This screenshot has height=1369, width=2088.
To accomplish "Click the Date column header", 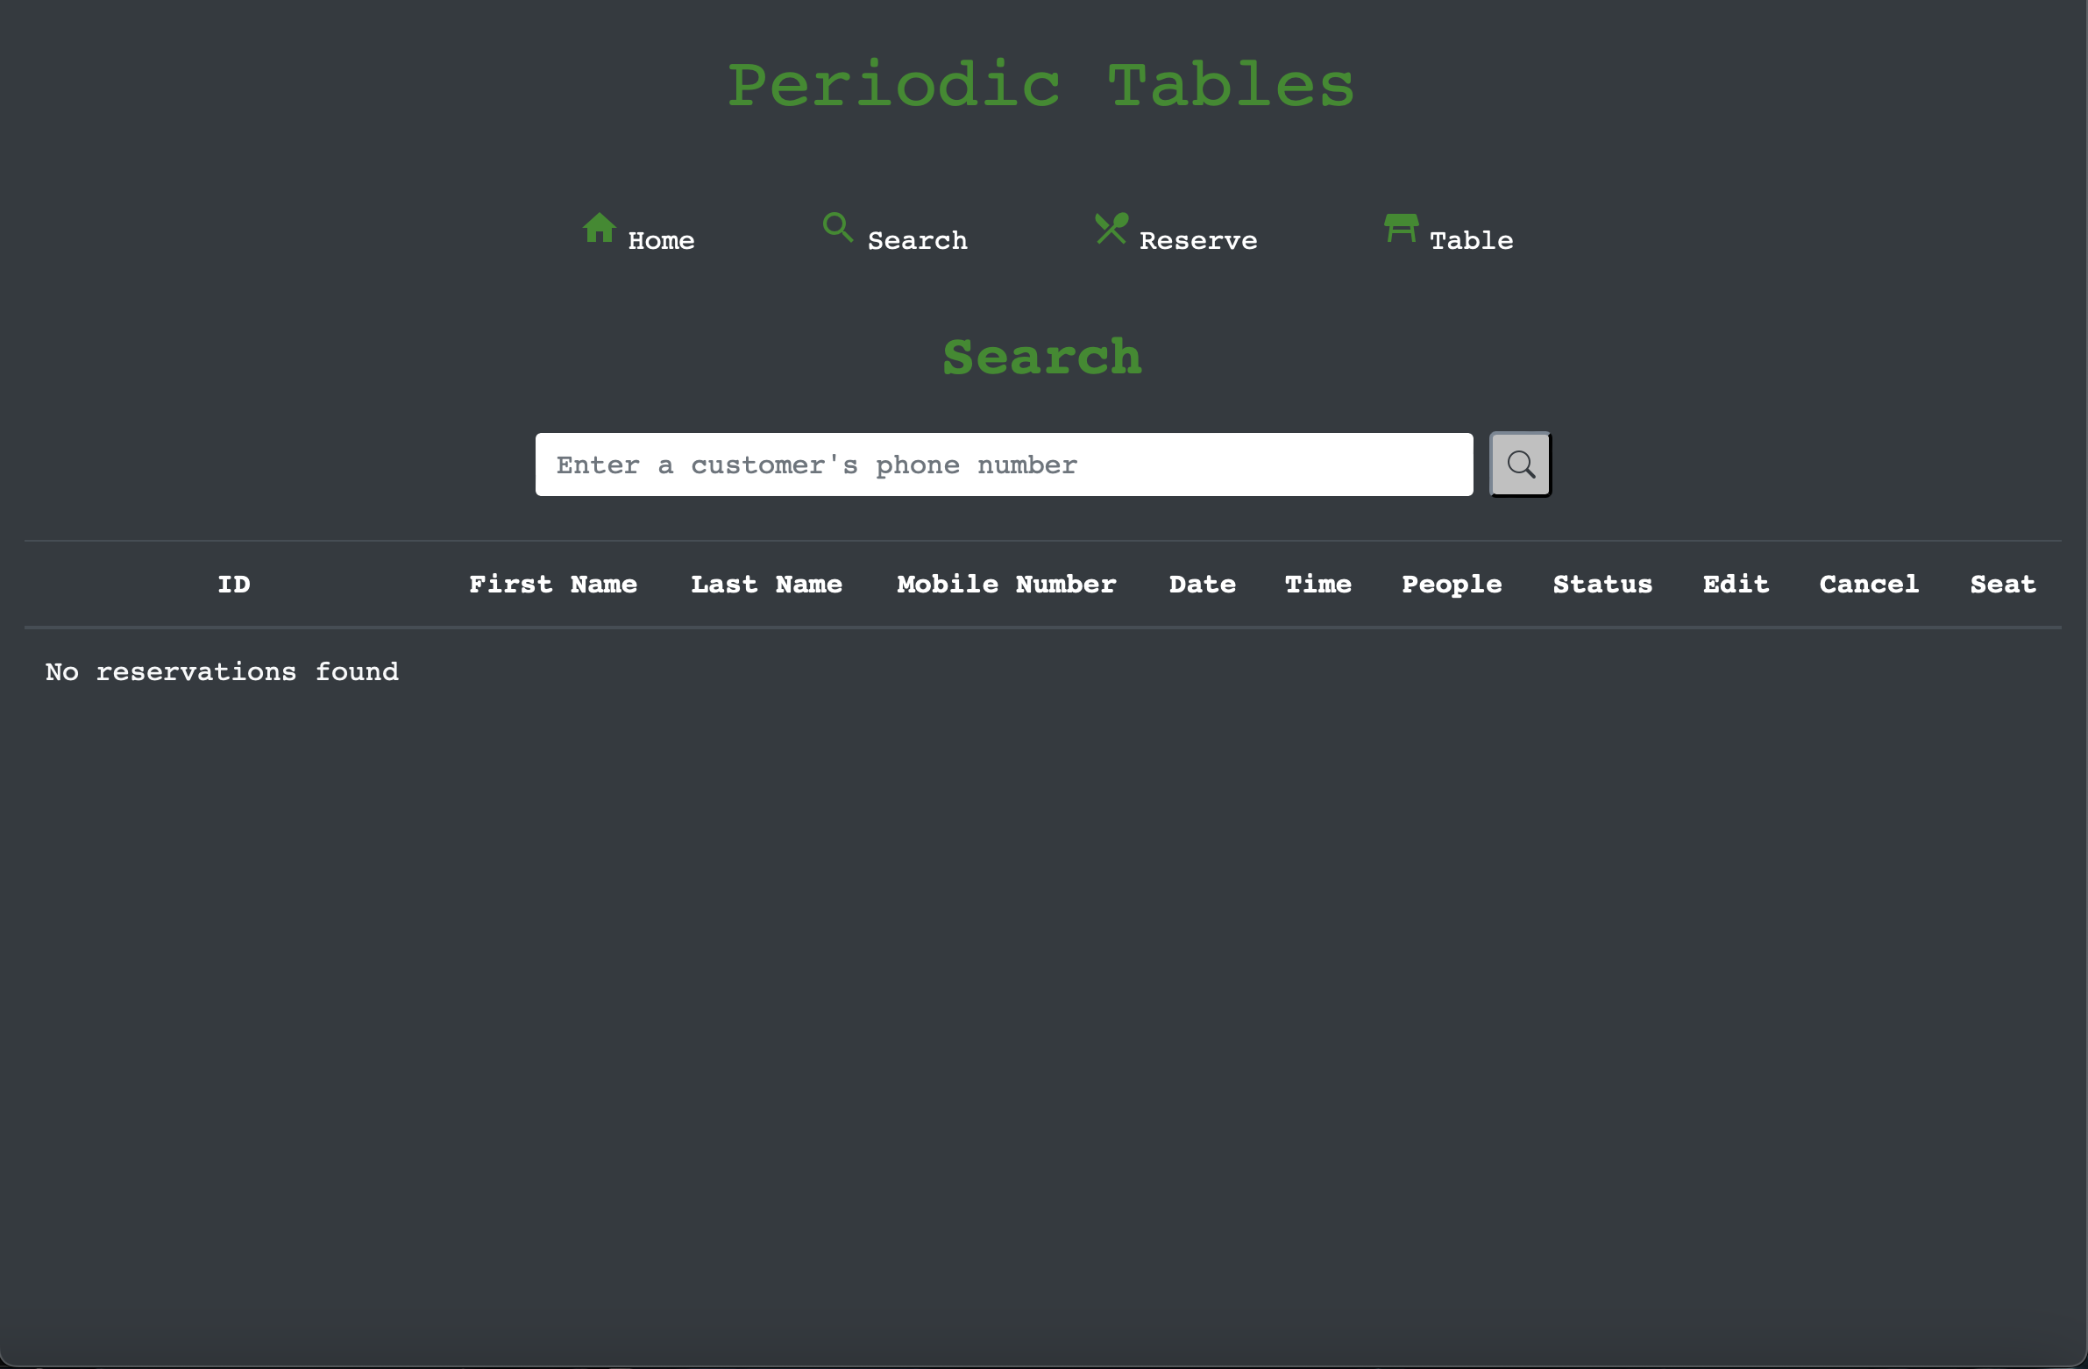I will 1202,585.
